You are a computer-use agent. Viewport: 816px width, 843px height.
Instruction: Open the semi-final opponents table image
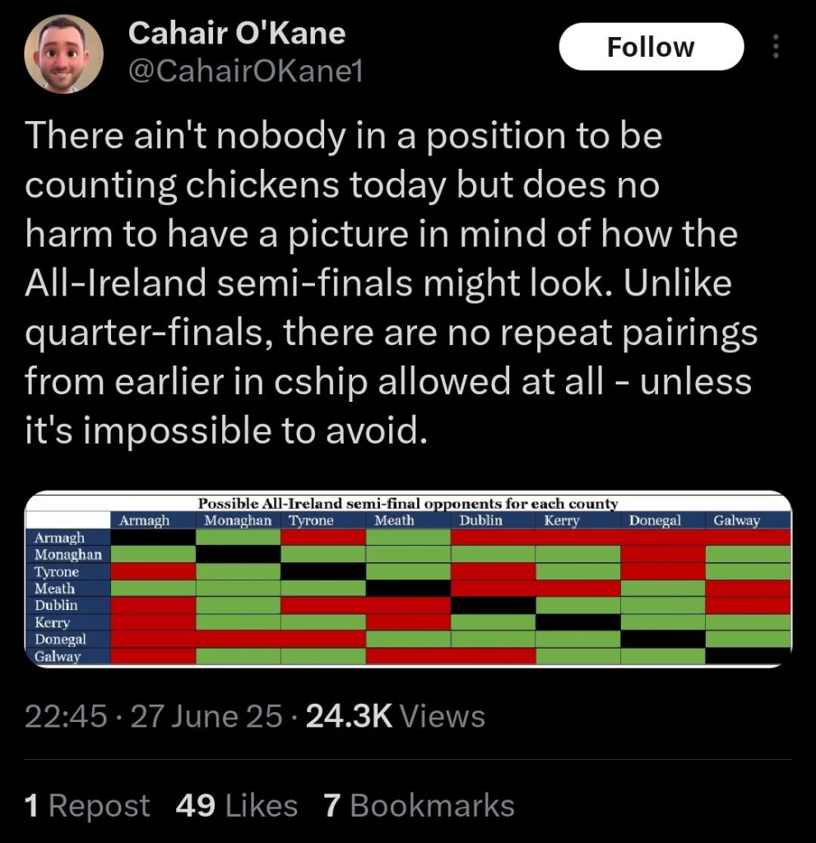408,579
